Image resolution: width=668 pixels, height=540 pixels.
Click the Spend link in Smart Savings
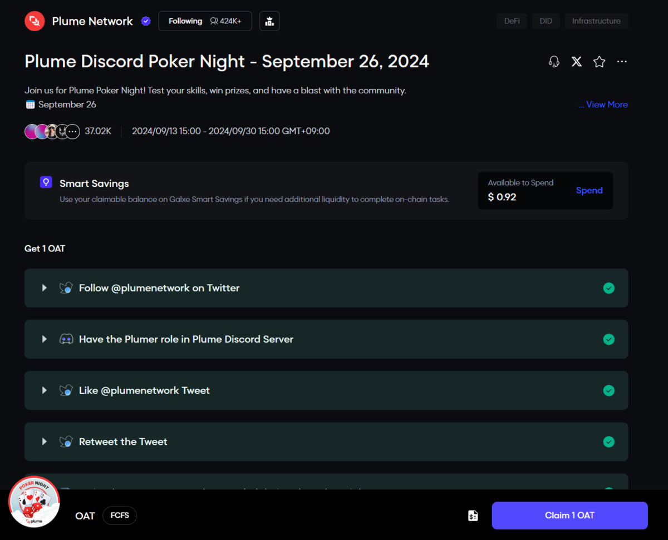point(589,190)
